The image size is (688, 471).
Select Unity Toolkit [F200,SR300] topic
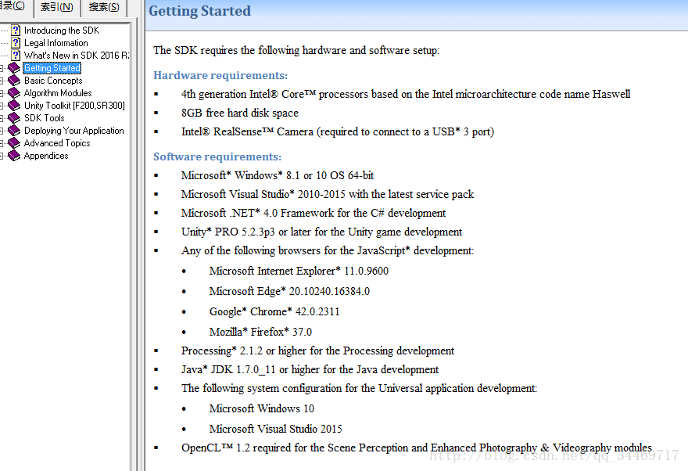click(x=74, y=106)
